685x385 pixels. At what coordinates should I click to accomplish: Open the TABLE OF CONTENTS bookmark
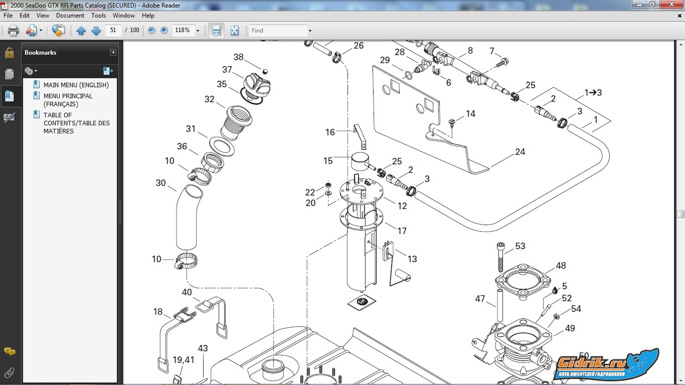click(76, 123)
